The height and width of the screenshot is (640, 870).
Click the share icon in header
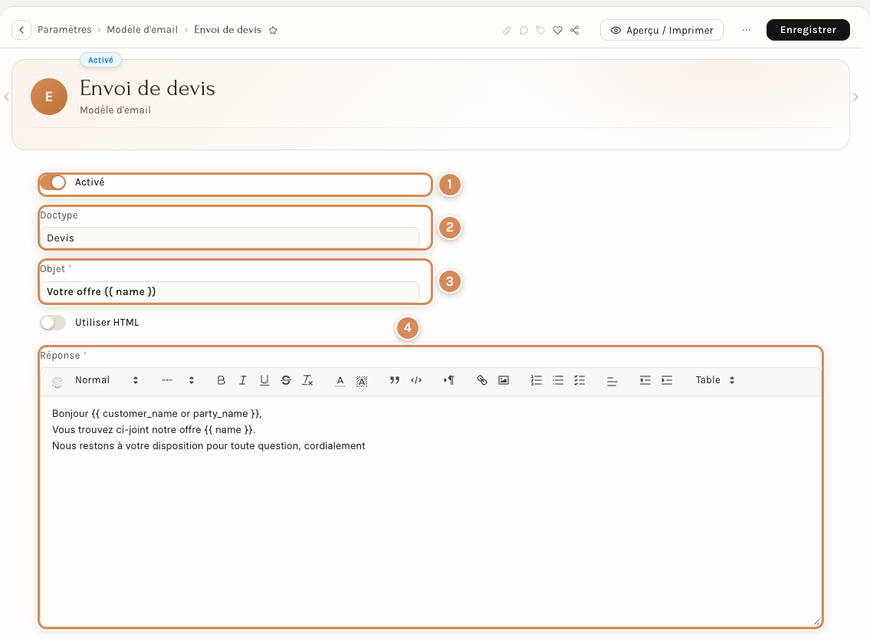575,31
